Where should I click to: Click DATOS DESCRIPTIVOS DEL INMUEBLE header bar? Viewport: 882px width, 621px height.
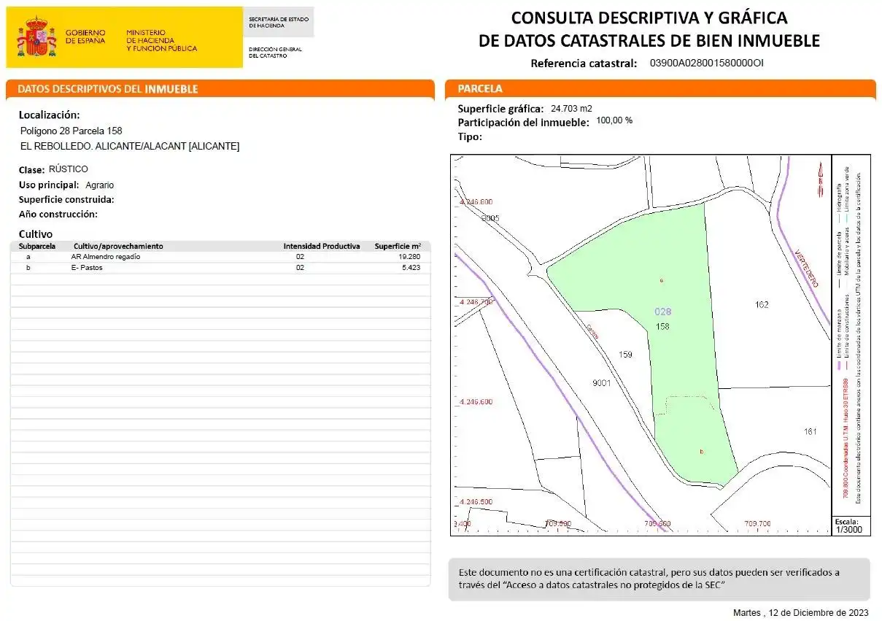pos(221,89)
